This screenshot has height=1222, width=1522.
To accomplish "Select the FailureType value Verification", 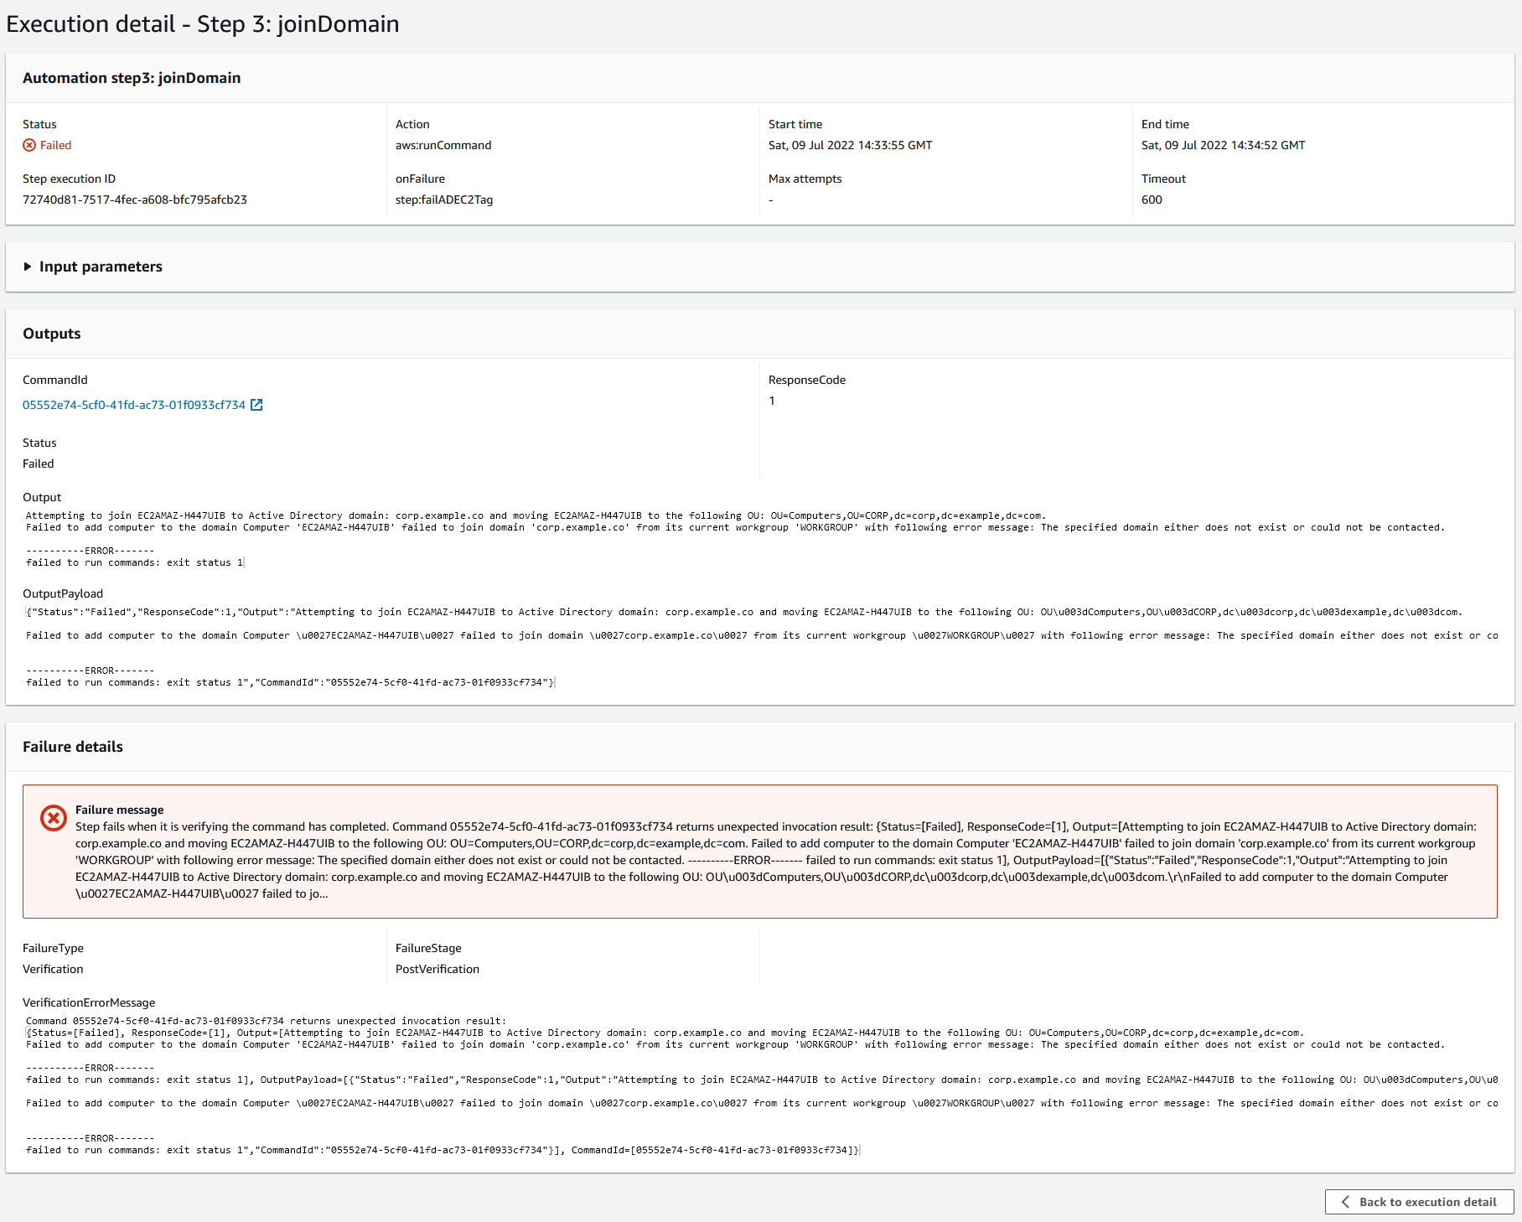I will click(53, 969).
